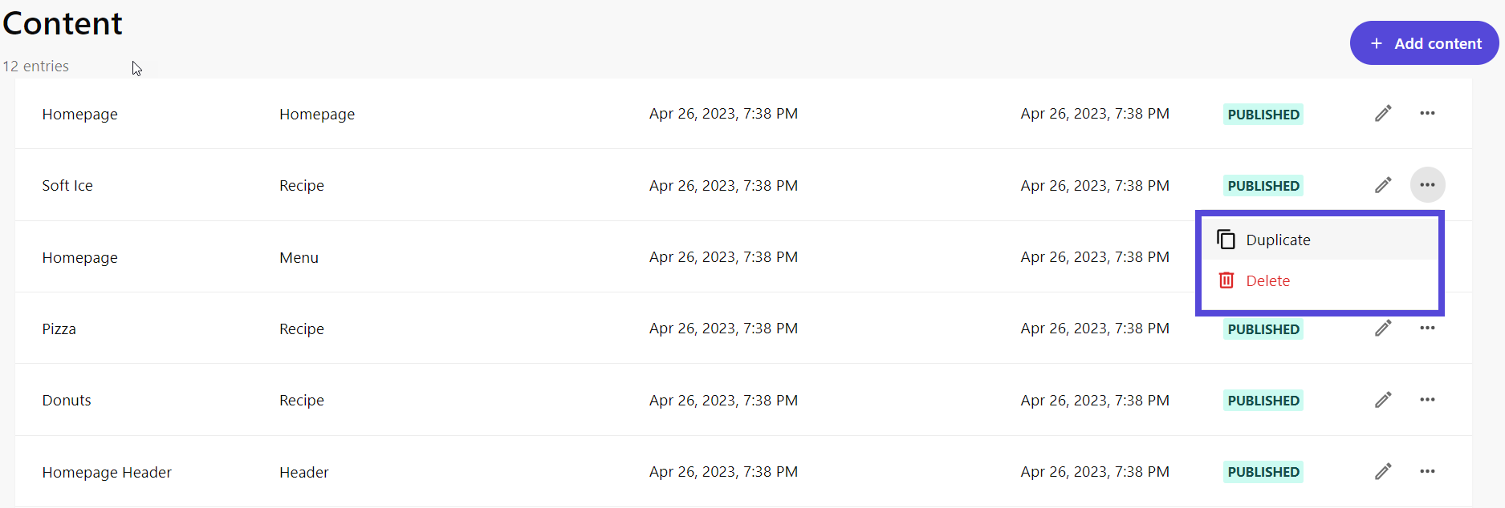Image resolution: width=1505 pixels, height=508 pixels.
Task: Expand more actions for Donuts entry
Action: coord(1427,400)
